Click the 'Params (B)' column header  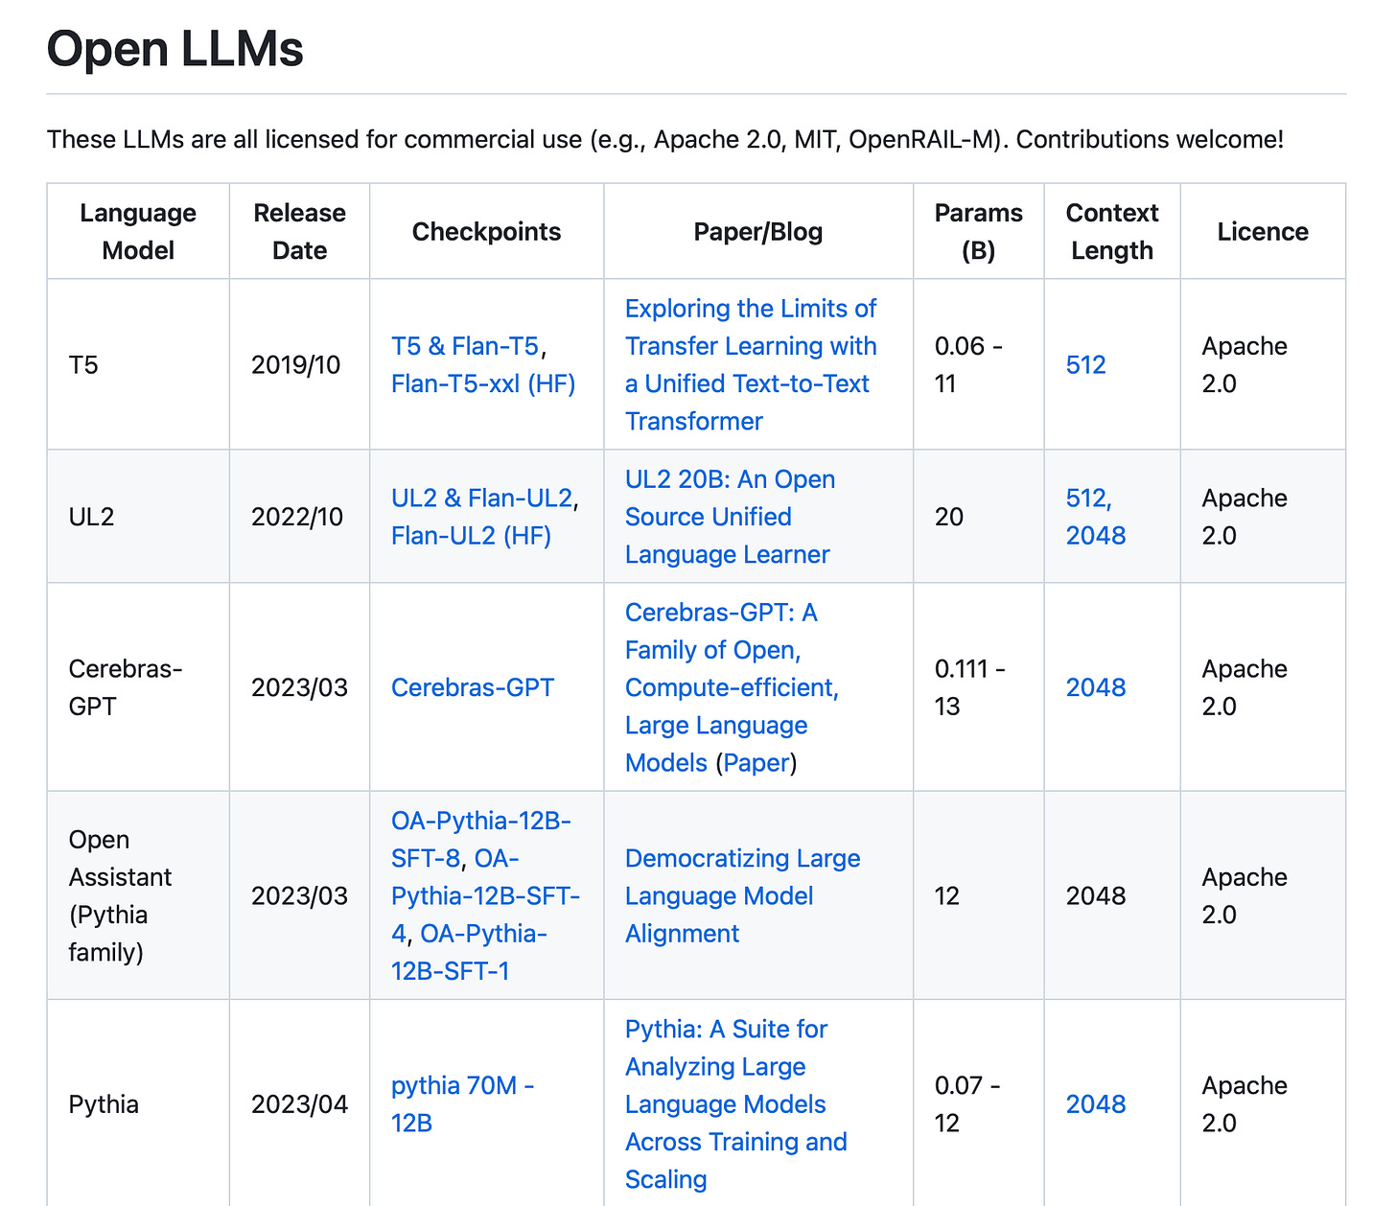click(x=978, y=231)
